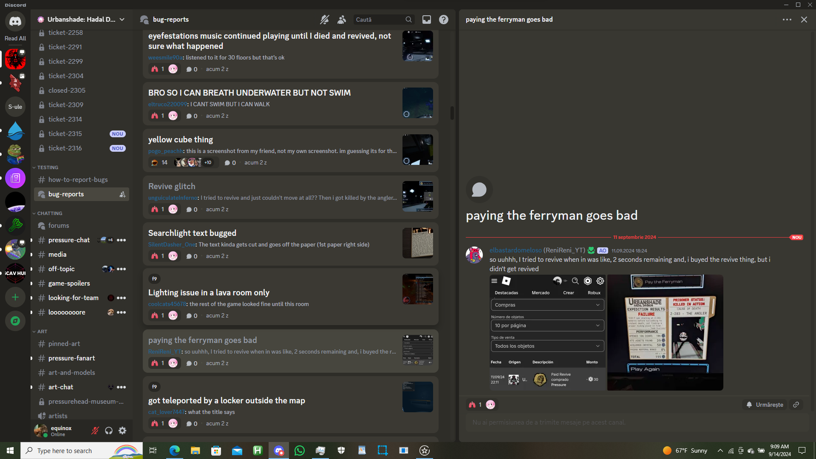Toggle Urmărește follow on the thread

[765, 405]
